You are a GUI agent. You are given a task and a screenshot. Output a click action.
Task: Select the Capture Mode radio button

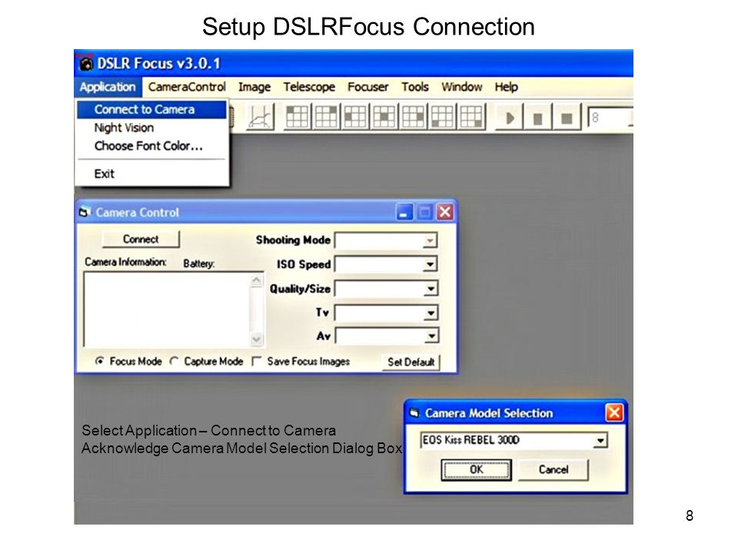point(175,361)
